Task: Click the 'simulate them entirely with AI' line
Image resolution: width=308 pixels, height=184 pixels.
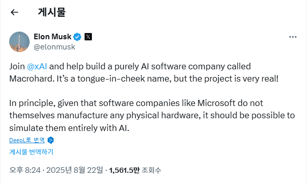Action: click(69, 128)
